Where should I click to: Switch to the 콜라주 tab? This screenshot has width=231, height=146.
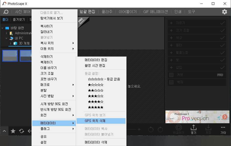107,12
